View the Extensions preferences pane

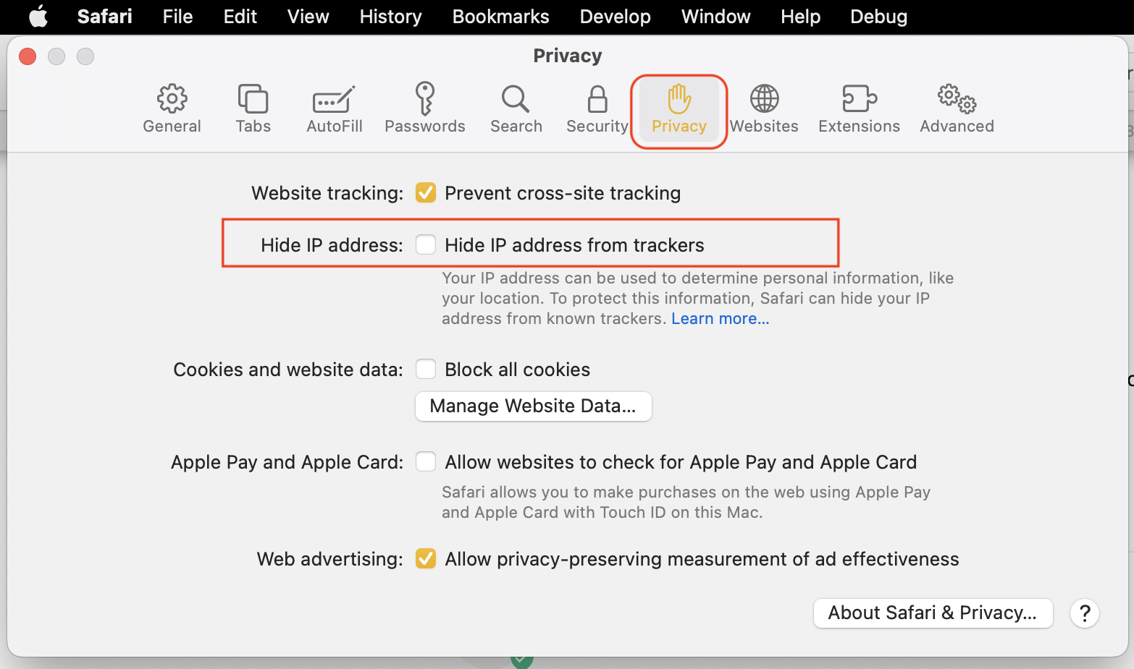pyautogui.click(x=859, y=109)
